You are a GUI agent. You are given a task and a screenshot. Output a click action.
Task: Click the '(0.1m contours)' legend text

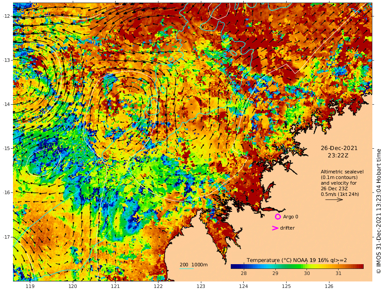click(339, 177)
